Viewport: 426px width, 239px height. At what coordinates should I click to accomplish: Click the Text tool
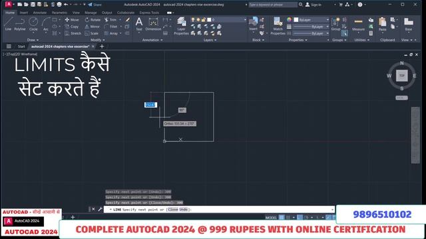(x=139, y=24)
